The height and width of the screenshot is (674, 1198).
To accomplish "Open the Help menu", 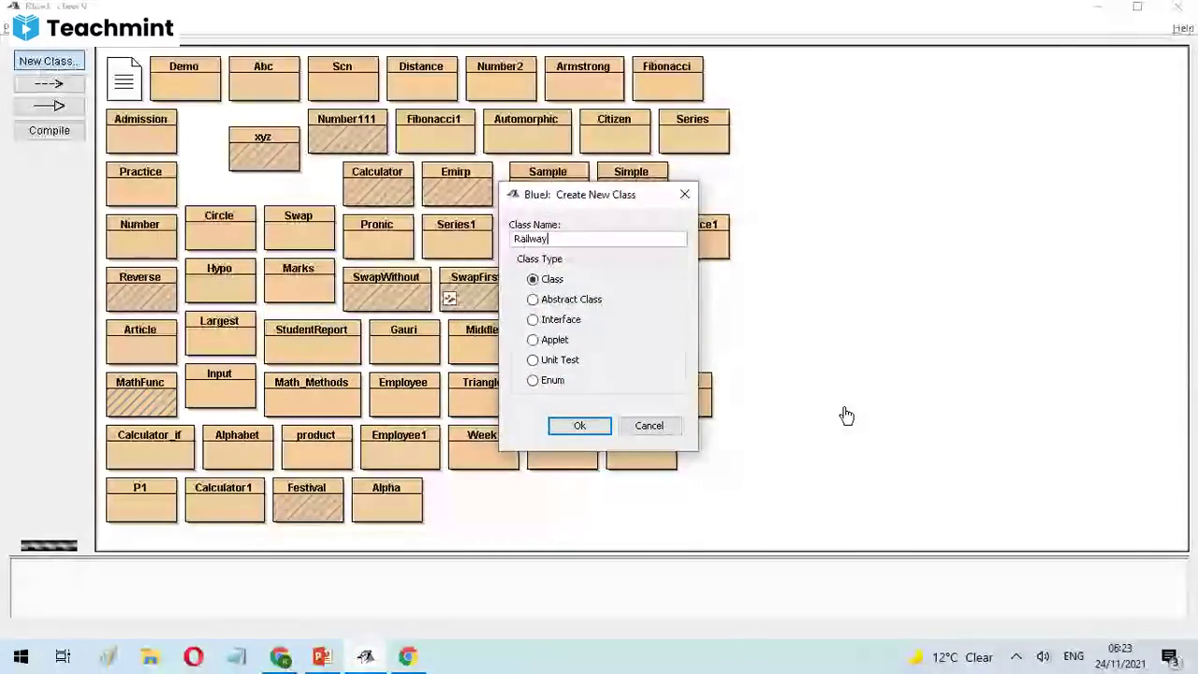I will click(x=1183, y=29).
